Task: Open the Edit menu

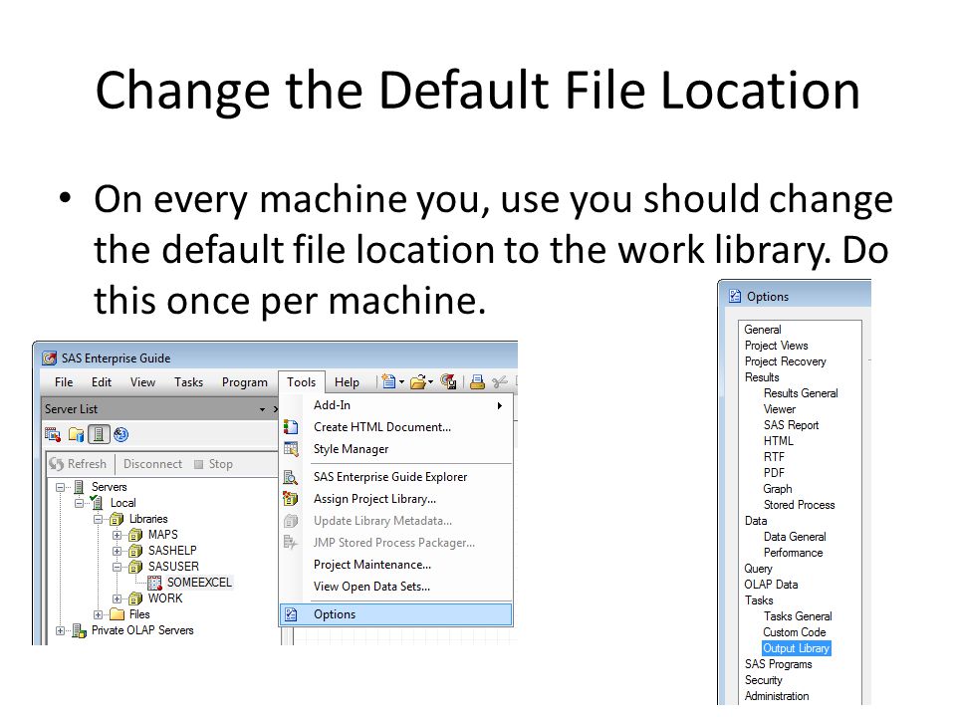Action: [x=102, y=382]
